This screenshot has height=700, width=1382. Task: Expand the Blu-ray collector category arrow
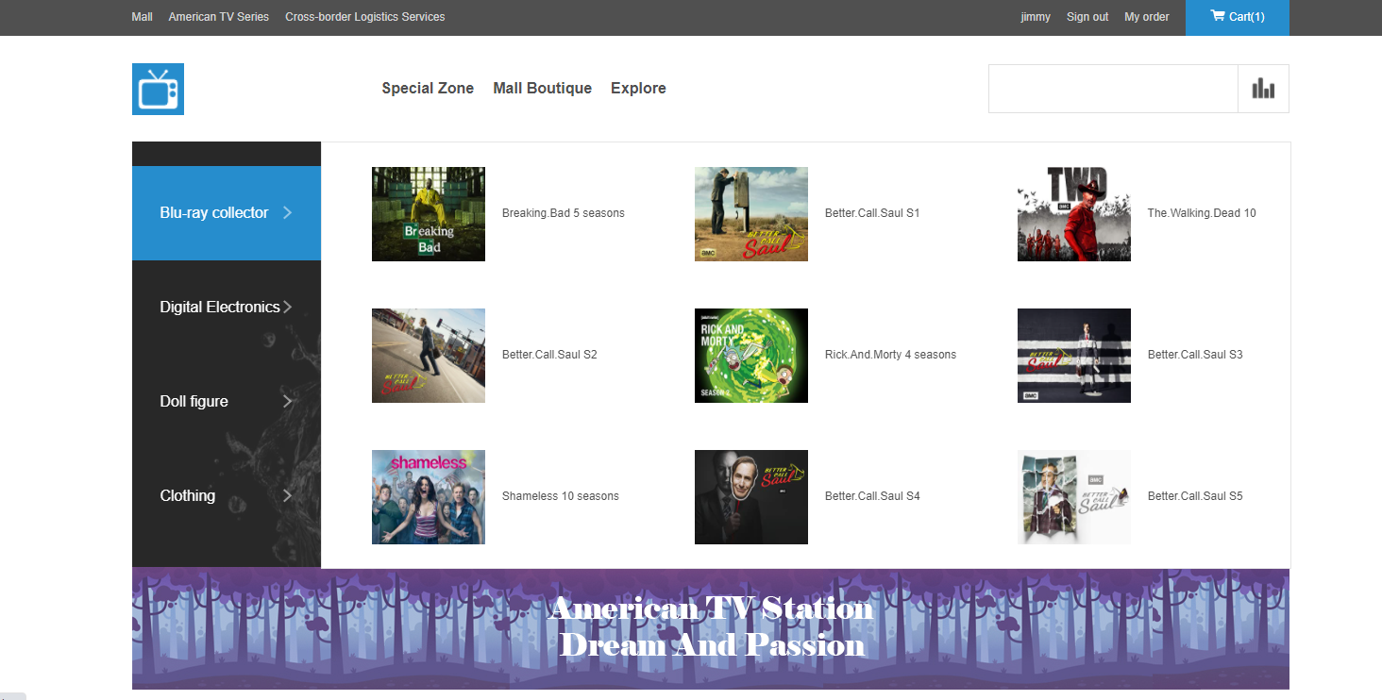point(287,213)
